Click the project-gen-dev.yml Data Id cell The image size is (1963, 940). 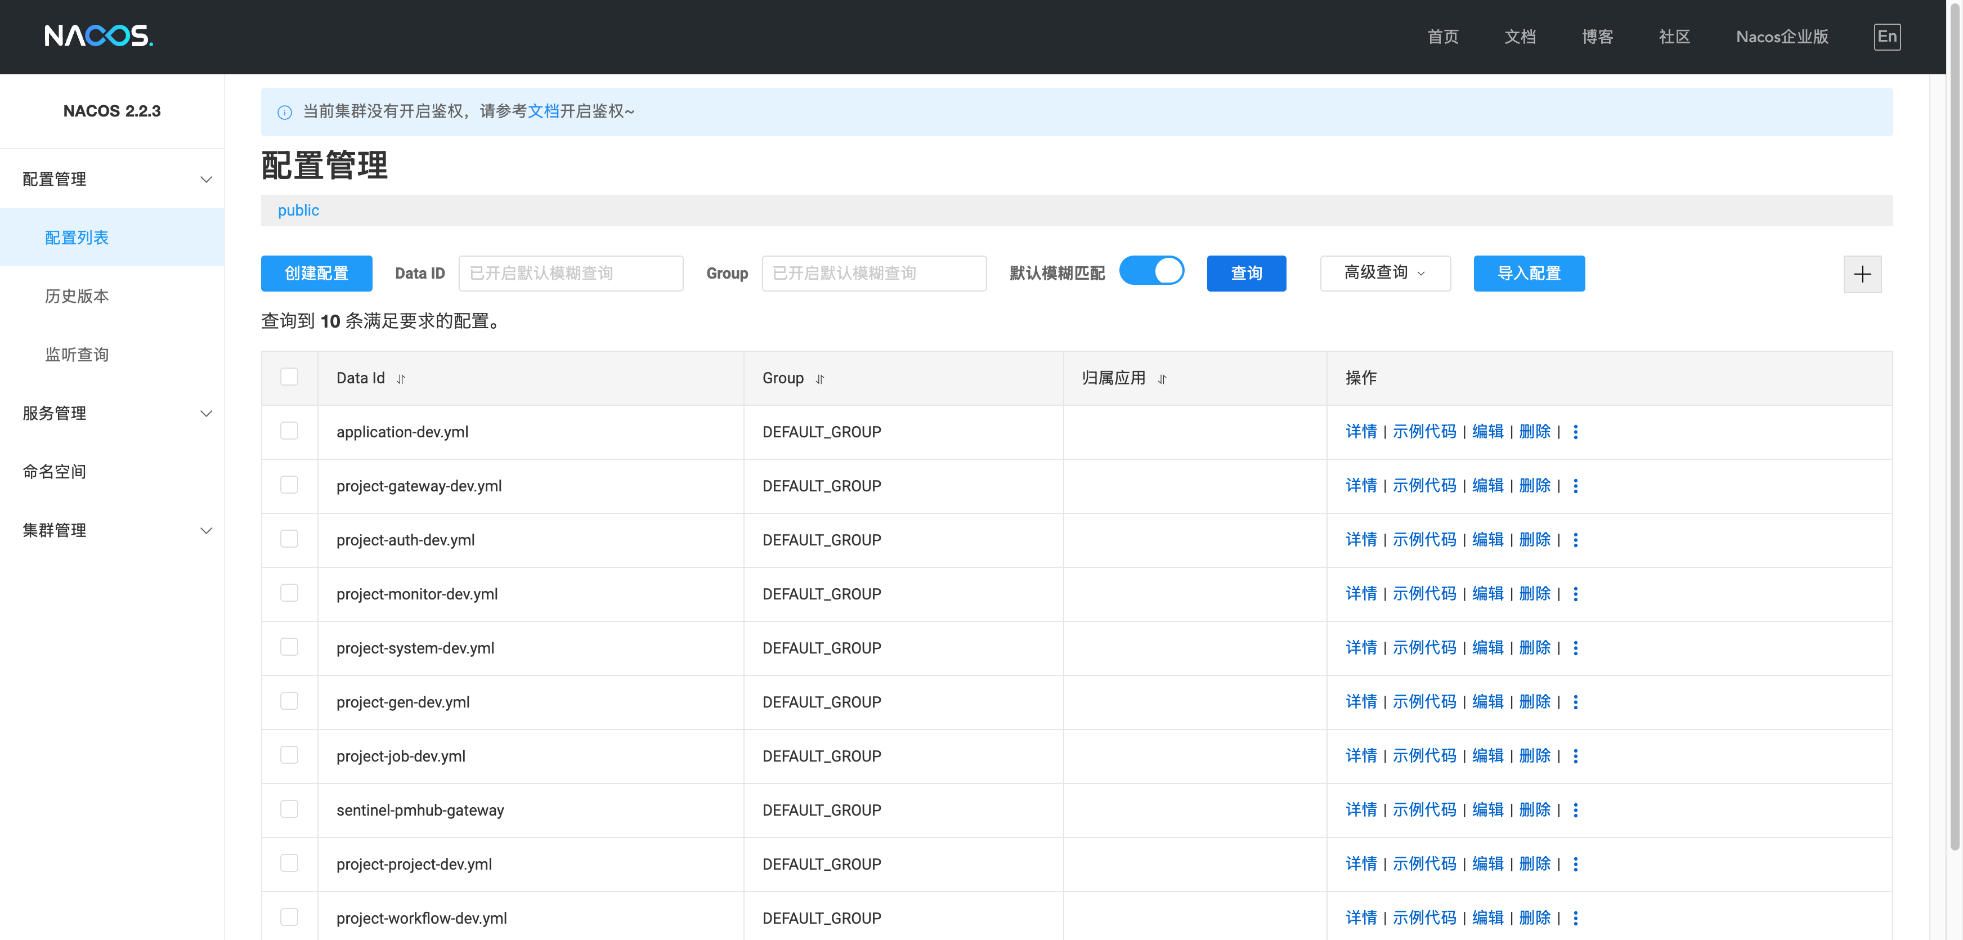coord(530,702)
